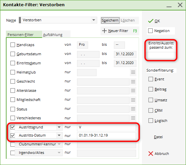Click the green OK checkmark icon
This screenshot has width=186, height=165.
(x=150, y=21)
